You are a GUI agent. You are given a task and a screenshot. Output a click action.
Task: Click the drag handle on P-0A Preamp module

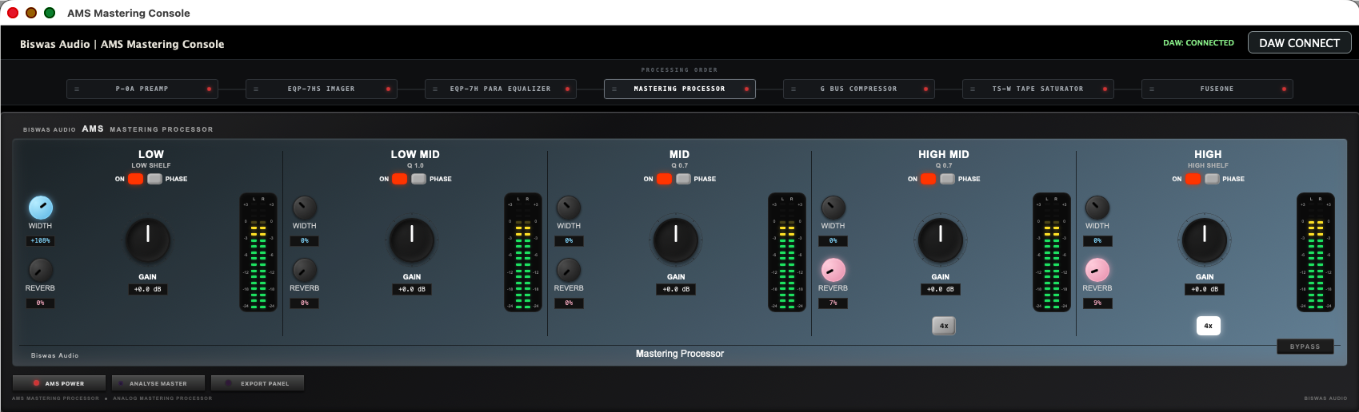[77, 89]
